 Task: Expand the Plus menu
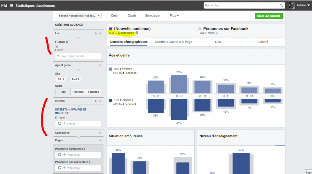tap(174, 16)
